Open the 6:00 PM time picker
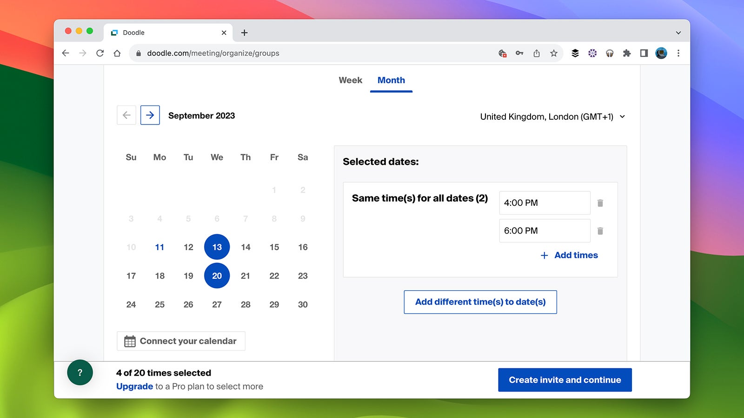This screenshot has width=744, height=418. pos(545,231)
